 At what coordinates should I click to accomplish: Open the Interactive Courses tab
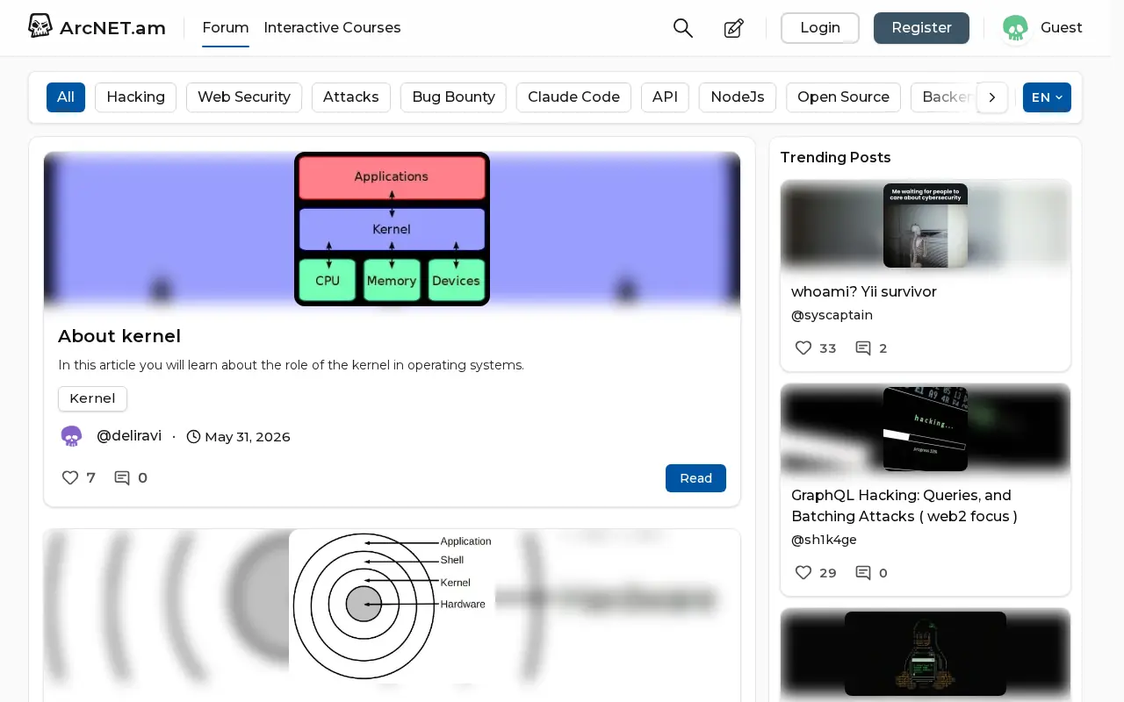pyautogui.click(x=332, y=28)
